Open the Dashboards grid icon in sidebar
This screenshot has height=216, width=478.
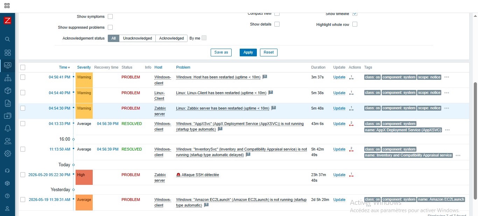click(7, 53)
